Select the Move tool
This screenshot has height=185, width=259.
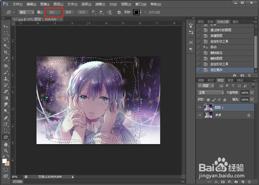pos(6,26)
